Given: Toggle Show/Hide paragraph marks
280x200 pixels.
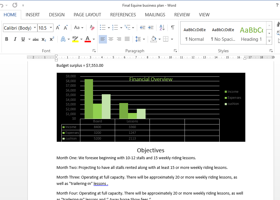Looking at the screenshot, I should click(x=172, y=27).
